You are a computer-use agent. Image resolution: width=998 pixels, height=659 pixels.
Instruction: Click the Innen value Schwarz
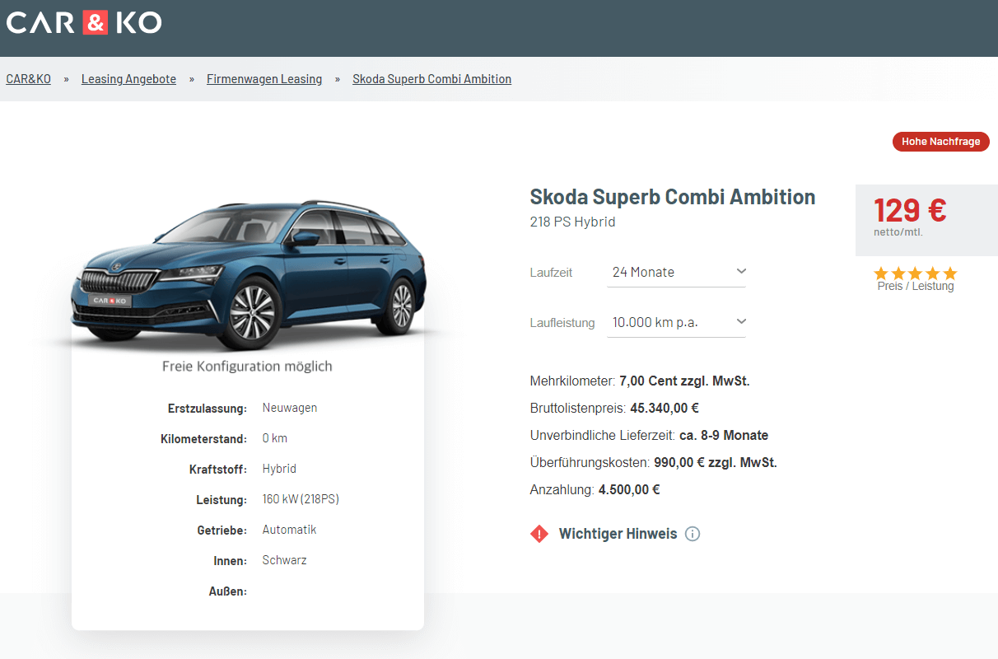point(284,560)
